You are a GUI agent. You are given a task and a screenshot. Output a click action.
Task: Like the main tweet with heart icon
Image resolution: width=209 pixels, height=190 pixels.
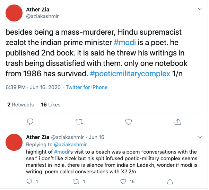129,121
